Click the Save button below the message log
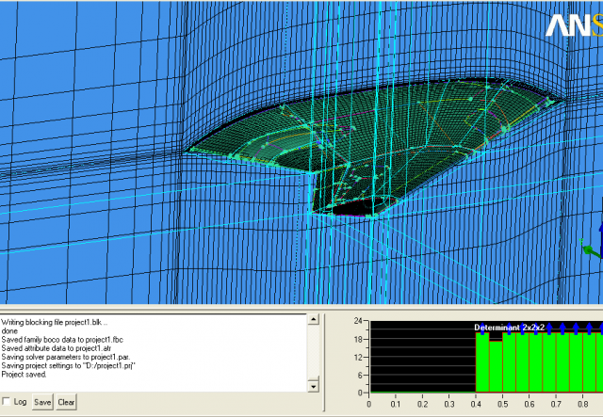Image resolution: width=603 pixels, height=417 pixels. click(42, 402)
